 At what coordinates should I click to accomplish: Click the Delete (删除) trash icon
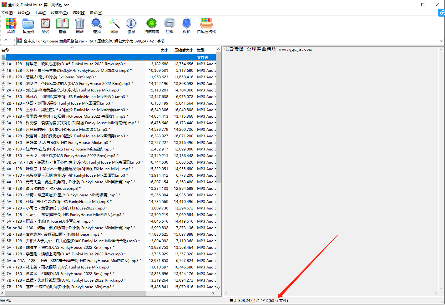pos(80,26)
